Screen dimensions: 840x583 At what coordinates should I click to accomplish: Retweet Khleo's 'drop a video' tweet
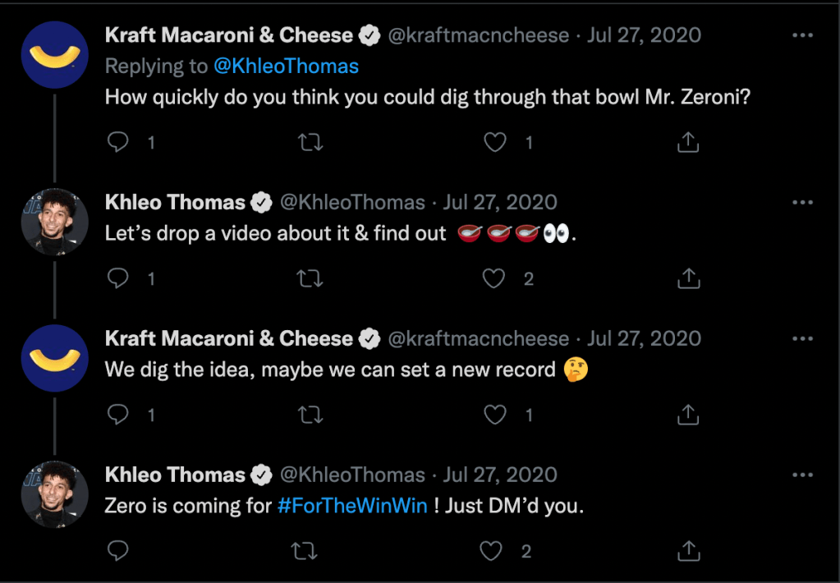click(310, 279)
